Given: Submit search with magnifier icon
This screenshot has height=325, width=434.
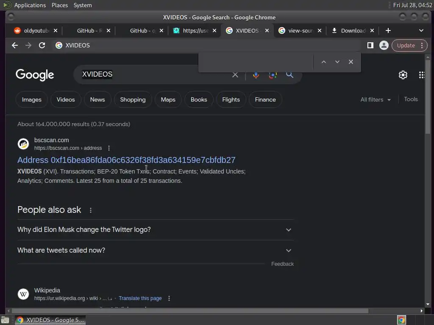Looking at the screenshot, I should coord(289,74).
